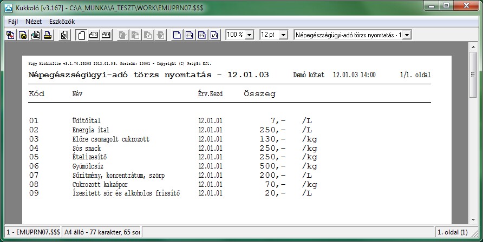Switch to the 132-column paper layout
This screenshot has height=242, width=483.
106,35
